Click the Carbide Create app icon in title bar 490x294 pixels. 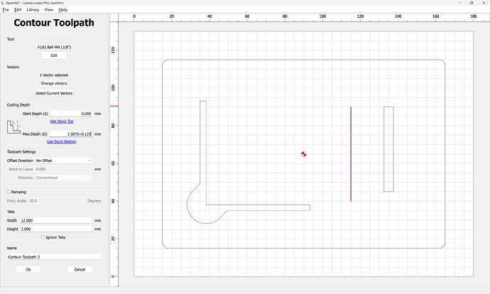coord(3,3)
